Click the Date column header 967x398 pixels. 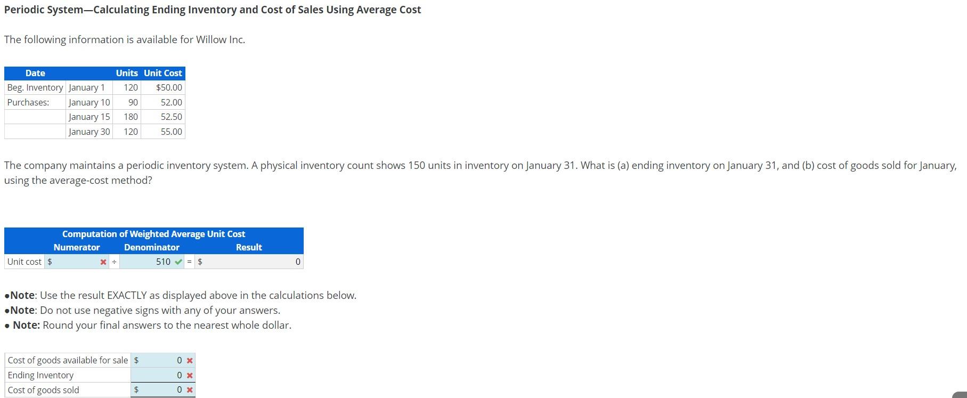click(x=34, y=73)
